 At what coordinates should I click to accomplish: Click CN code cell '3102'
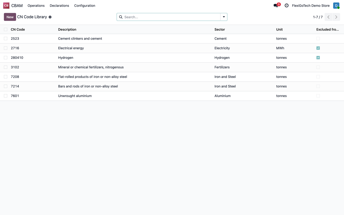pyautogui.click(x=15, y=67)
